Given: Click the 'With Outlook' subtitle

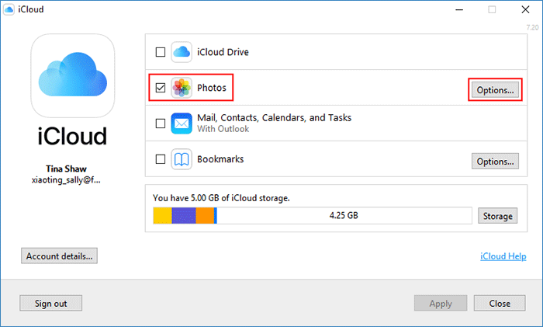Looking at the screenshot, I should point(223,129).
